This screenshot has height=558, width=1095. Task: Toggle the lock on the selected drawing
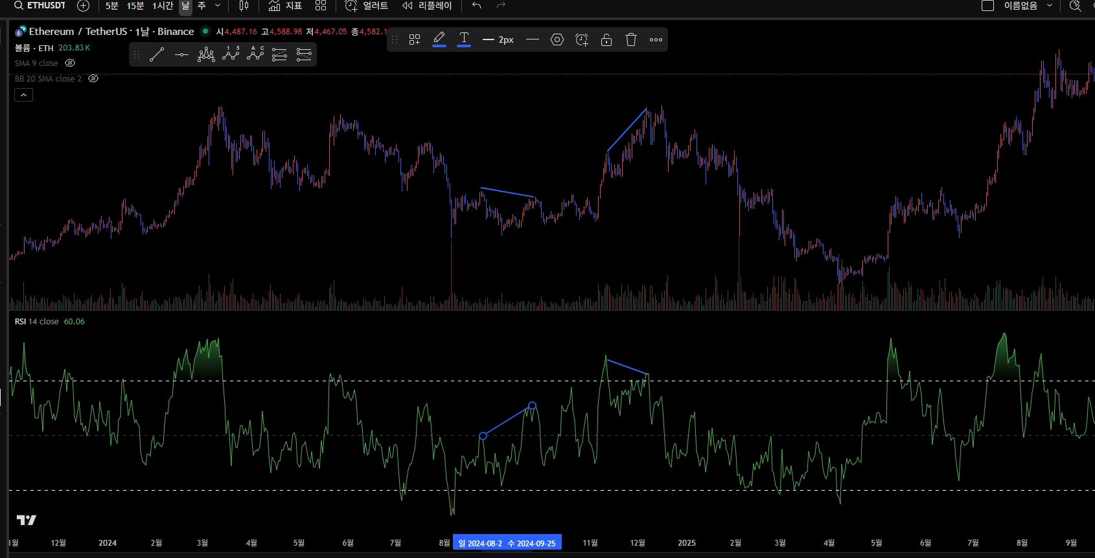pyautogui.click(x=606, y=39)
